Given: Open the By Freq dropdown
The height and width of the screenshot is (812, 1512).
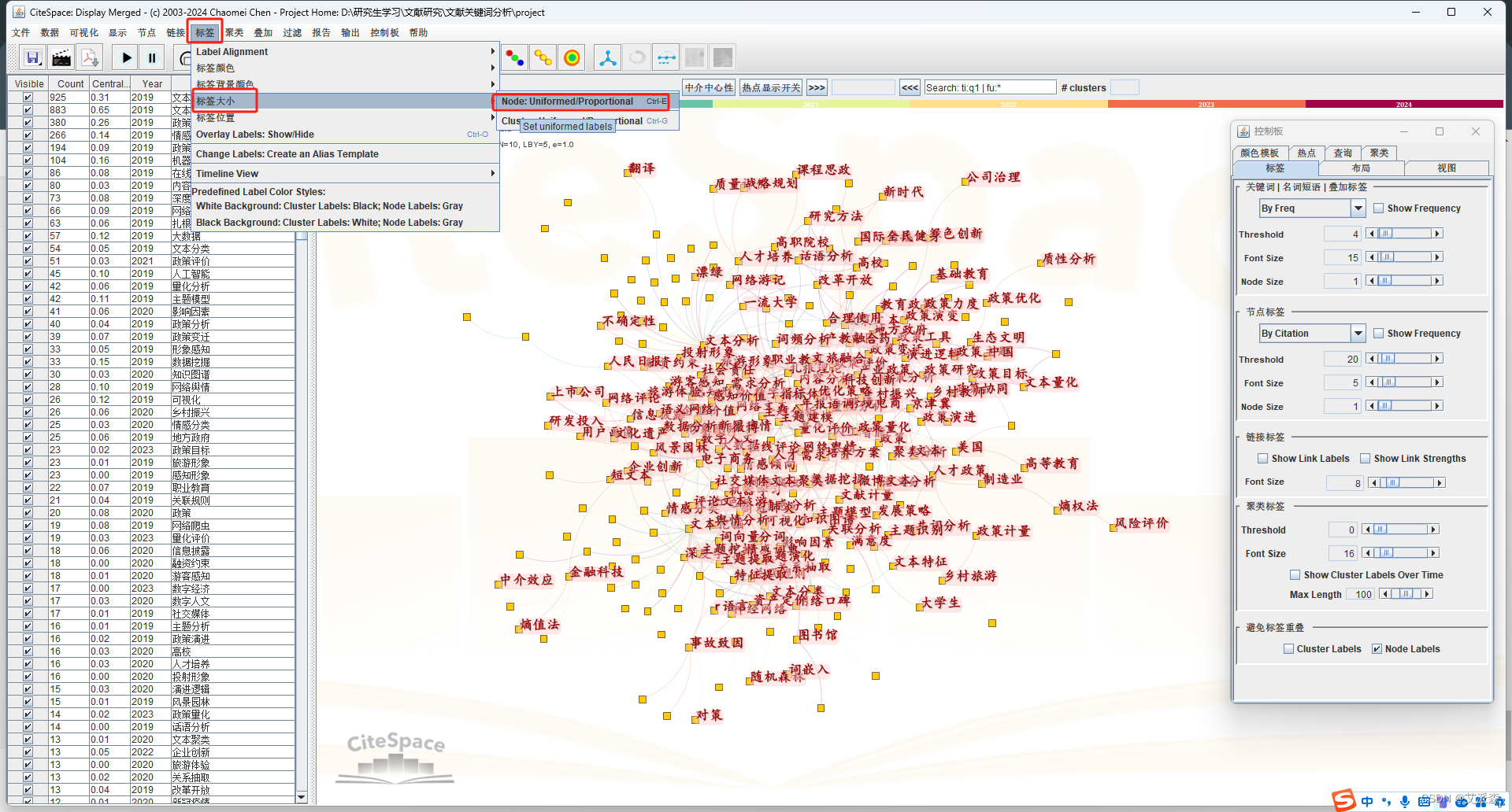Looking at the screenshot, I should (x=1312, y=209).
